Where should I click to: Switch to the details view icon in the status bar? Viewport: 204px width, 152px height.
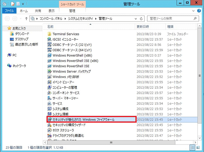[192, 148]
